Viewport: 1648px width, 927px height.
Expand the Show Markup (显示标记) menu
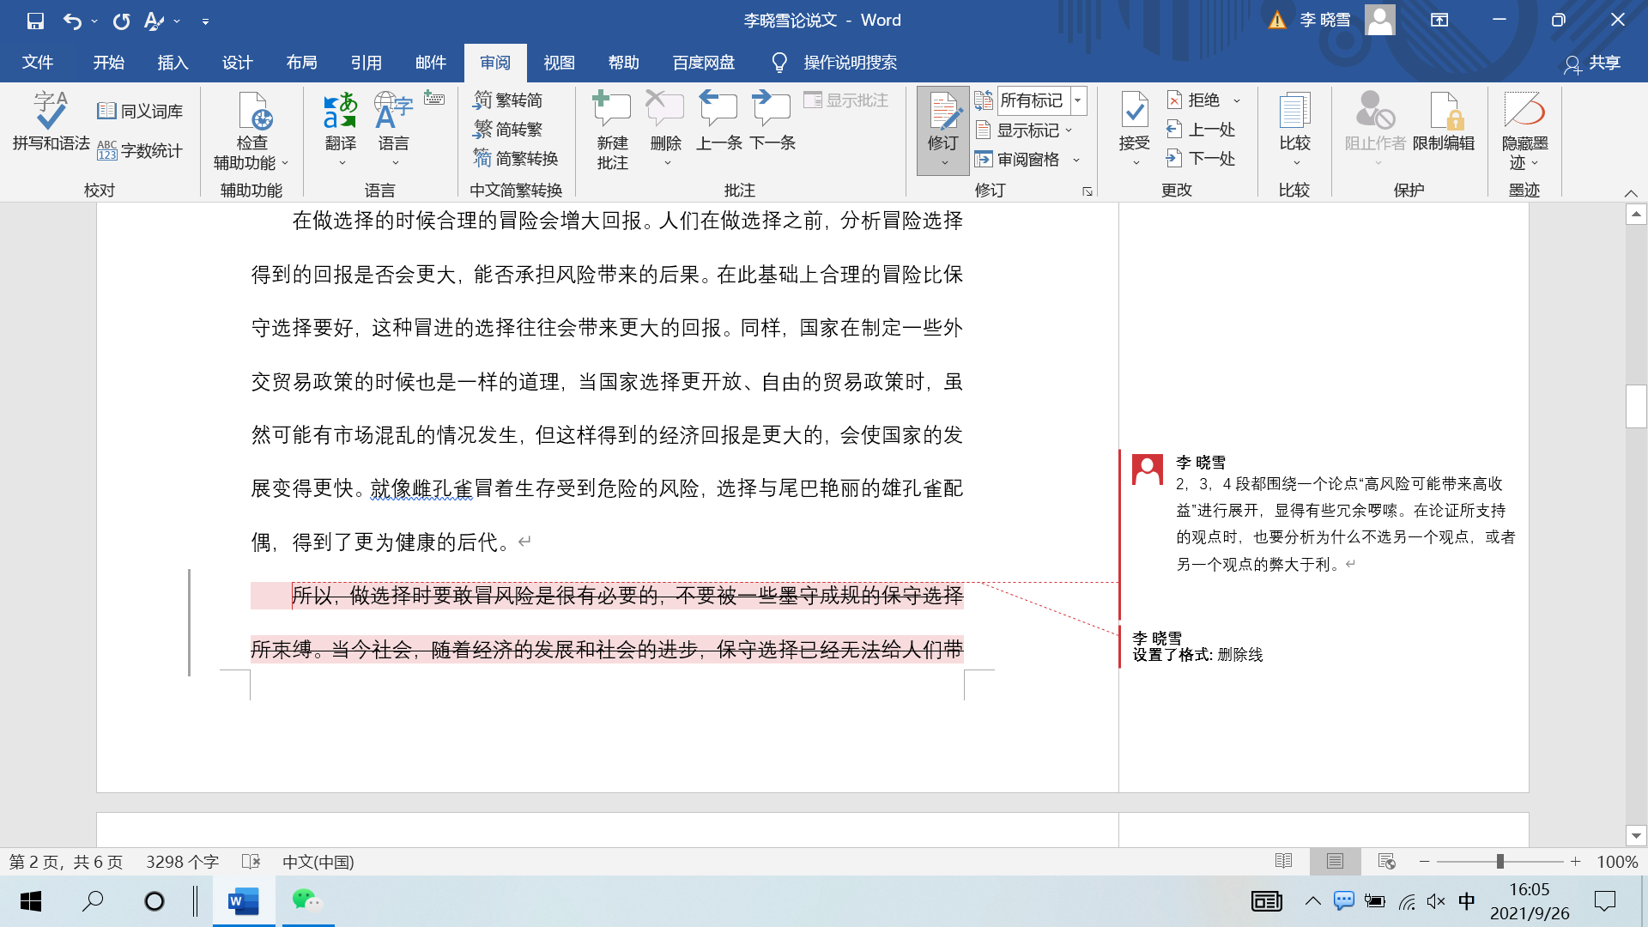point(1025,130)
